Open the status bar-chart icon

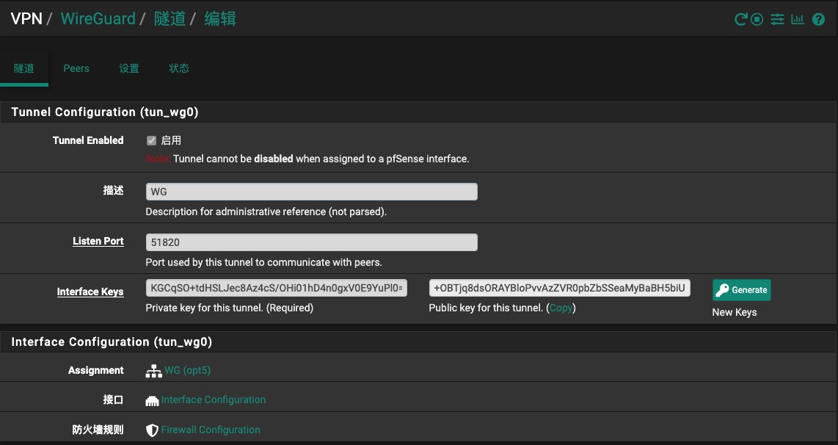[x=798, y=20]
